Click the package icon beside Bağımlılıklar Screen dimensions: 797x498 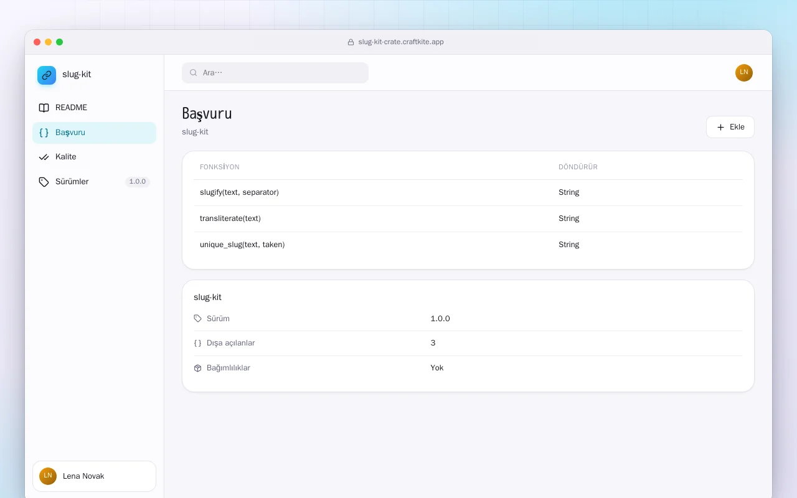(198, 368)
